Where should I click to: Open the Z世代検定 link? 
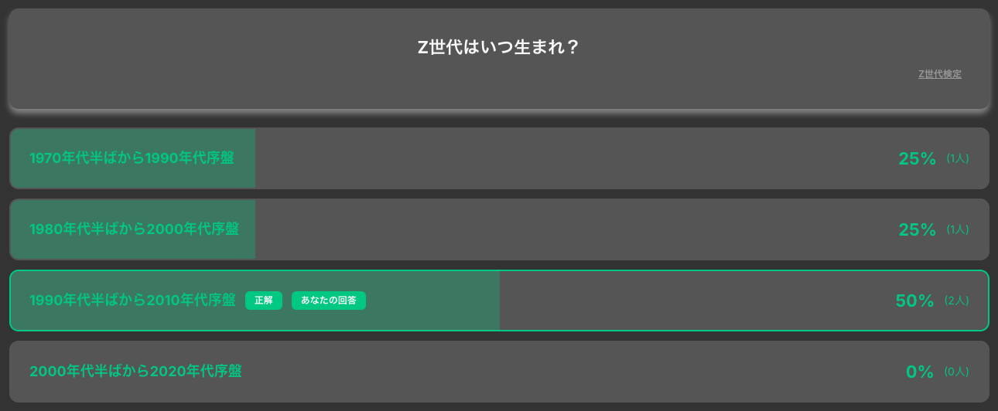click(939, 74)
